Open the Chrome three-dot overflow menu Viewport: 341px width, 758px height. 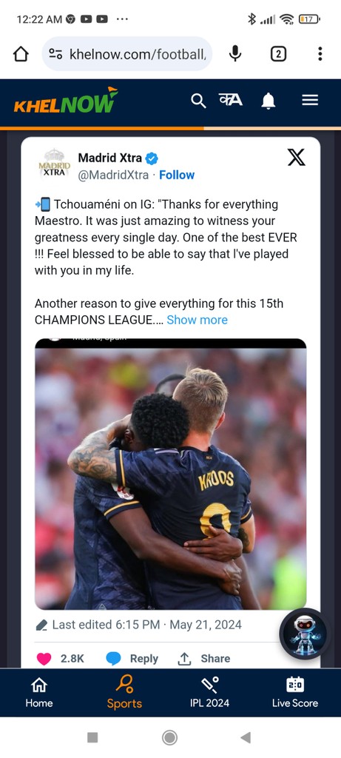tap(320, 53)
